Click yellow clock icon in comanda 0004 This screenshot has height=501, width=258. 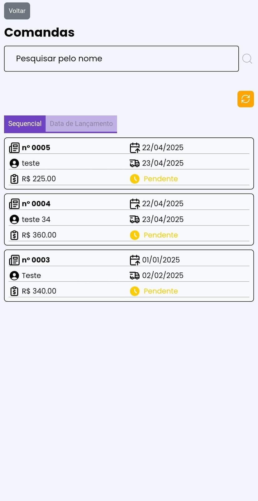tap(135, 235)
